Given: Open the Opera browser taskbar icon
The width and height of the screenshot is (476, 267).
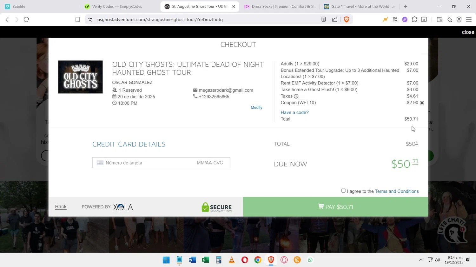Looking at the screenshot, I should tap(245, 260).
